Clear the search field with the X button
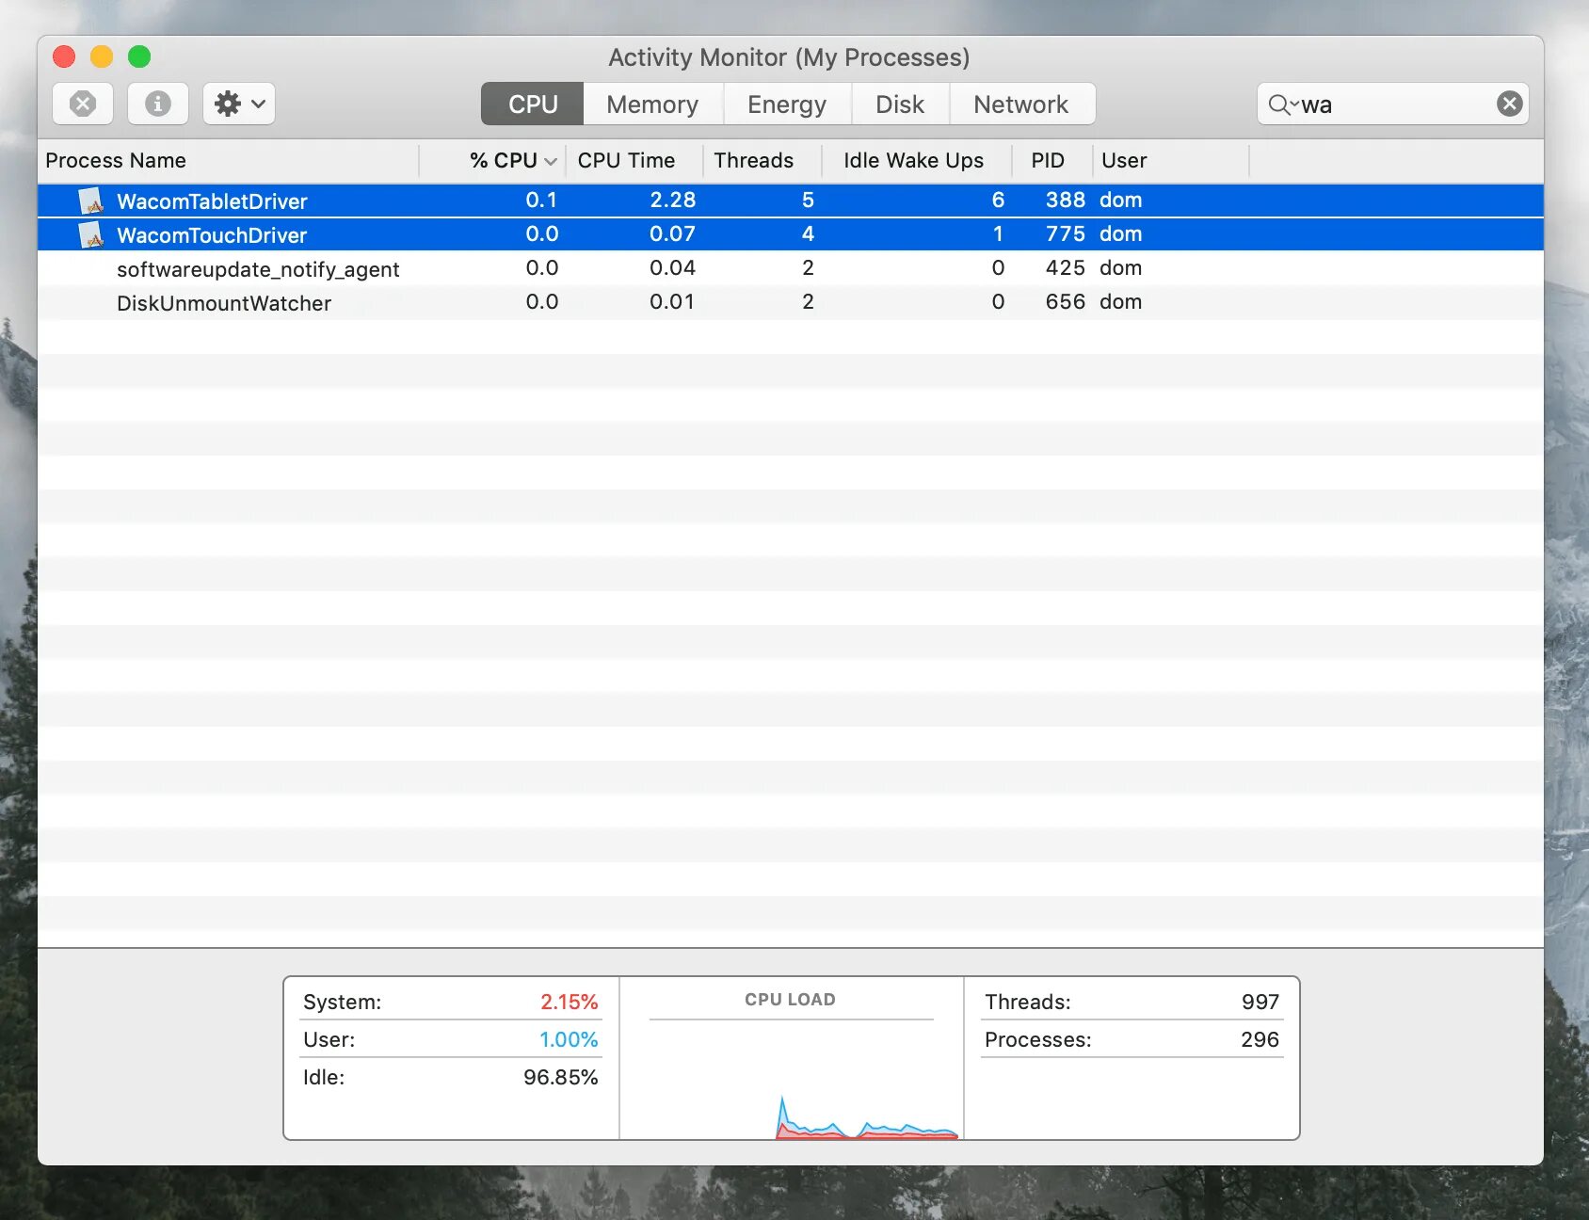1589x1220 pixels. click(1509, 104)
